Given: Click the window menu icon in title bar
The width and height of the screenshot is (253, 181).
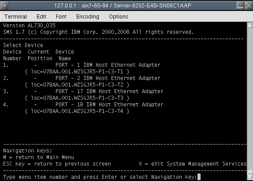Looking at the screenshot, I should 5,5.
